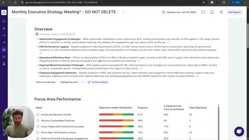Click the Total Objectives column header
Image resolution: width=249 pixels, height=140 pixels.
pyautogui.click(x=198, y=108)
